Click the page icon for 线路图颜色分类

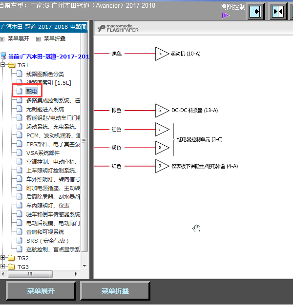[x=20, y=74]
